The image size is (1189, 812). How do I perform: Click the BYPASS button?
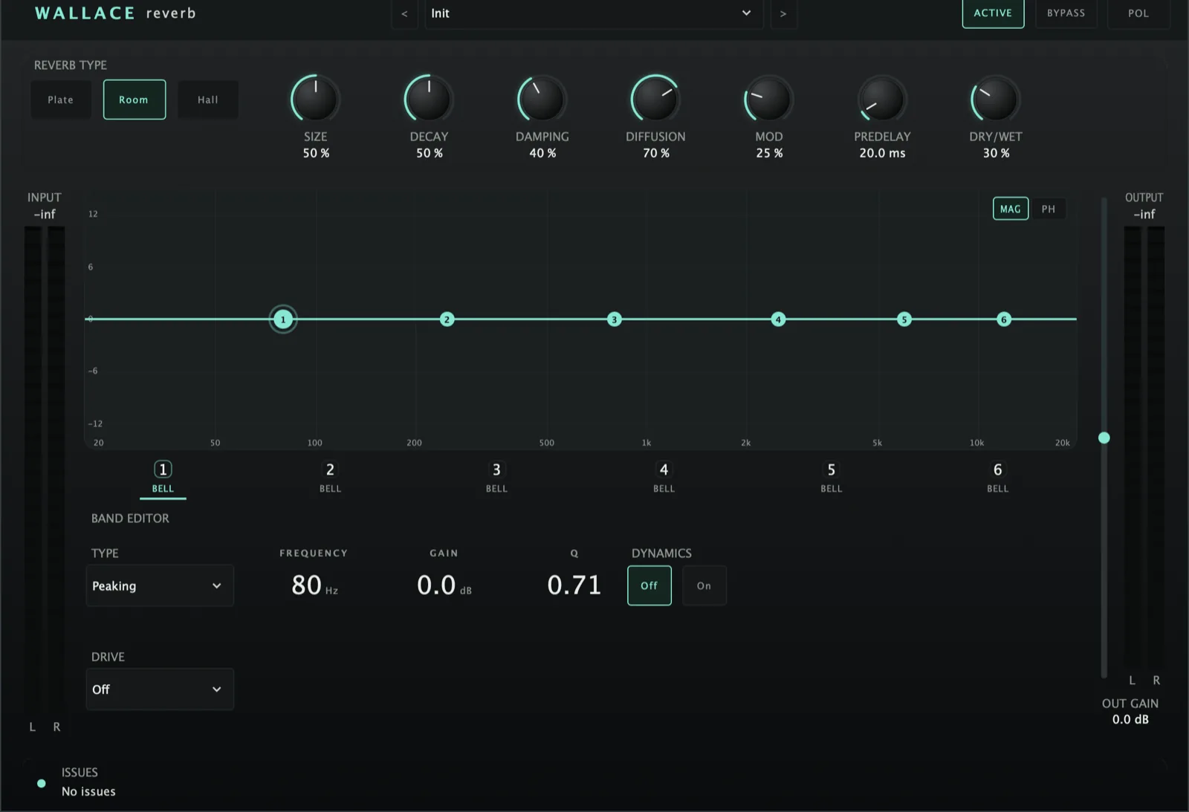click(1066, 13)
